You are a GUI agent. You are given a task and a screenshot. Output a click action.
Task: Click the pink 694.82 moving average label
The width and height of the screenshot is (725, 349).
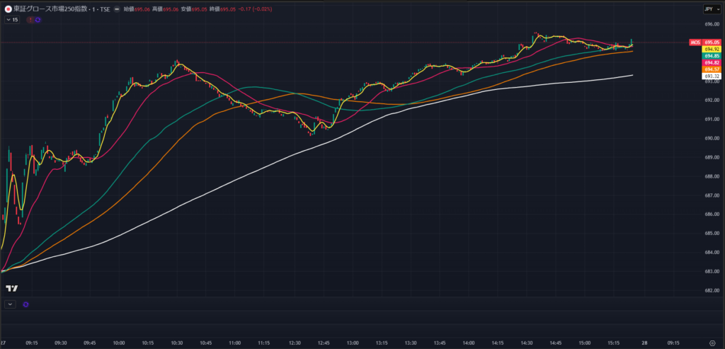tap(712, 62)
